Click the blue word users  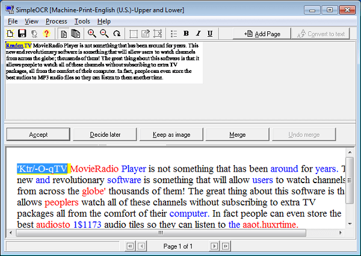262,180
